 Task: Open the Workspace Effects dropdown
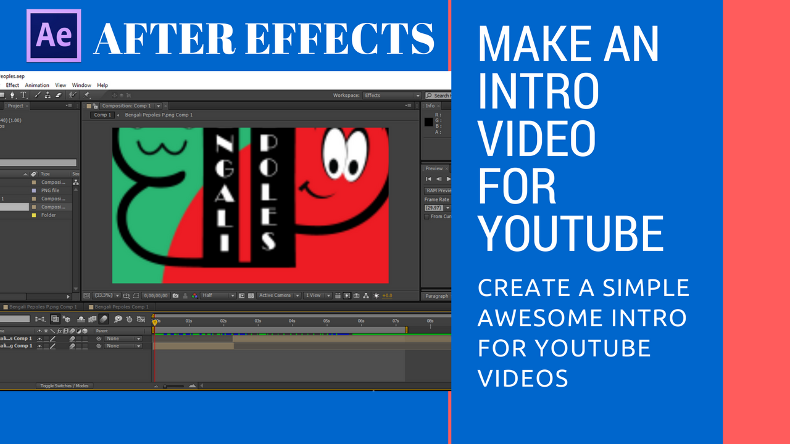tap(392, 96)
